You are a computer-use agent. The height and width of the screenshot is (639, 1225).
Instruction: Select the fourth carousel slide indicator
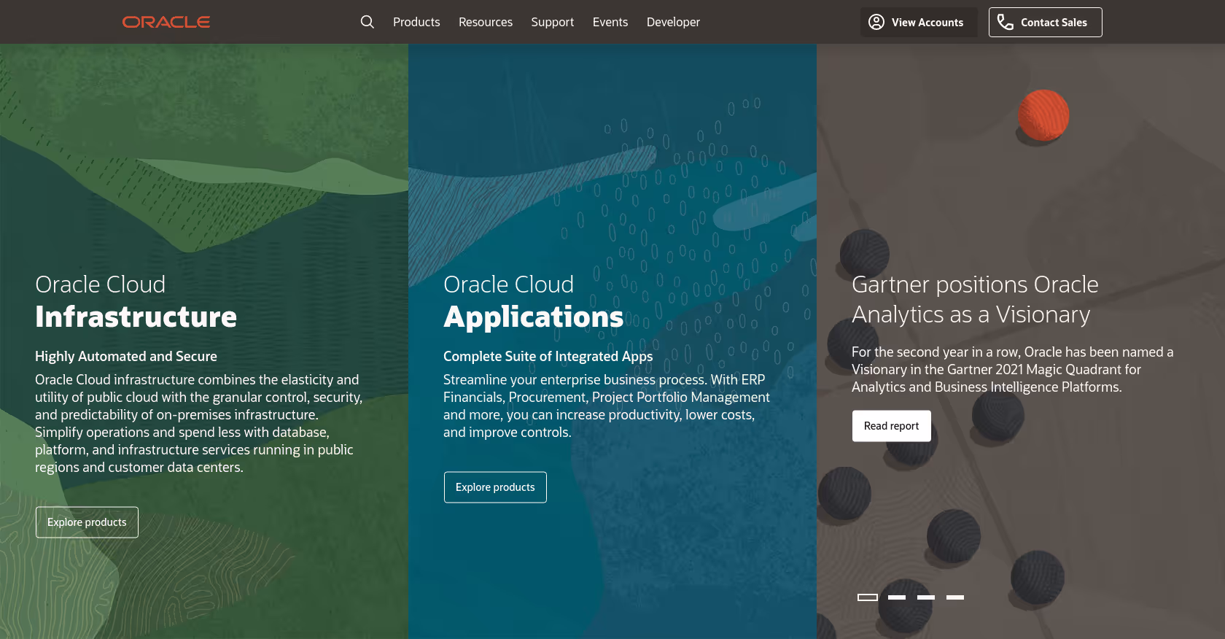click(955, 597)
